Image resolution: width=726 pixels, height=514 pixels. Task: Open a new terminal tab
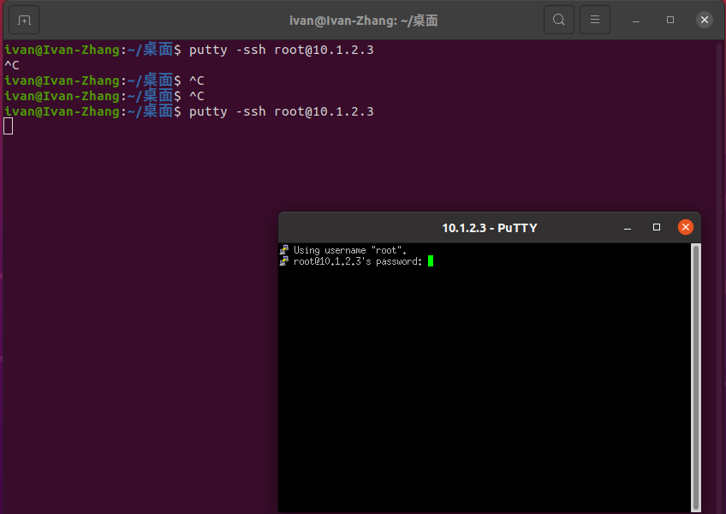click(x=23, y=19)
